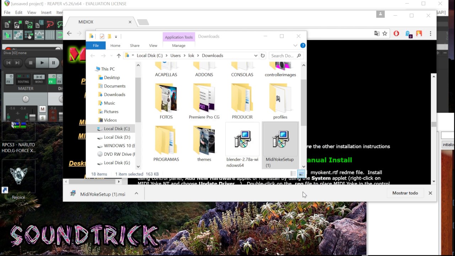Expand the address bar history dropdown
This screenshot has height=256, width=455.
(x=256, y=55)
